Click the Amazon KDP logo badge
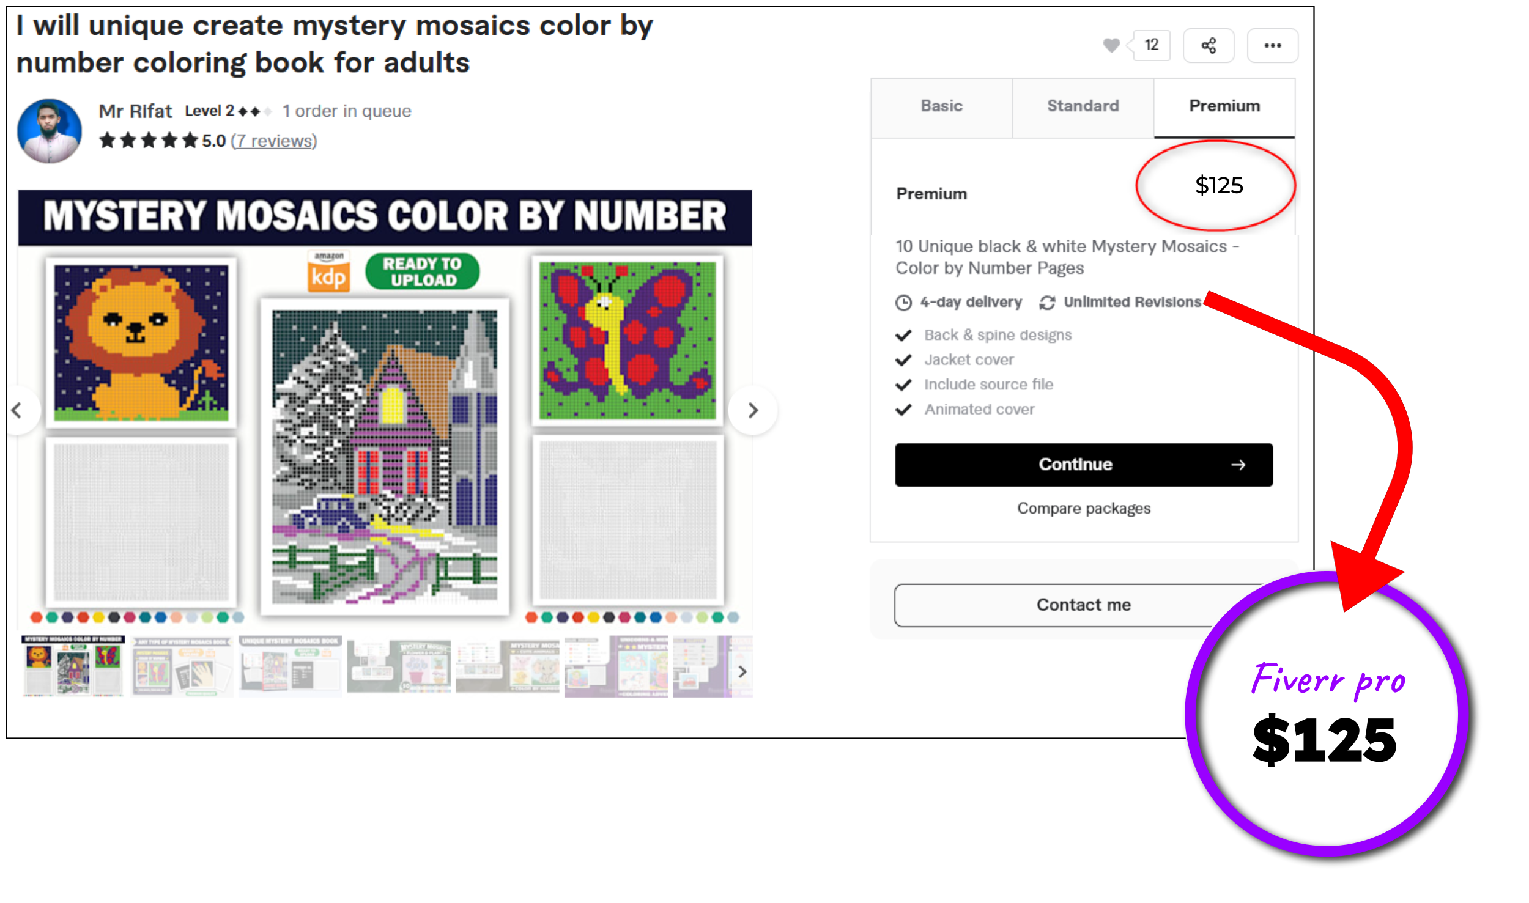This screenshot has width=1529, height=903. (329, 271)
